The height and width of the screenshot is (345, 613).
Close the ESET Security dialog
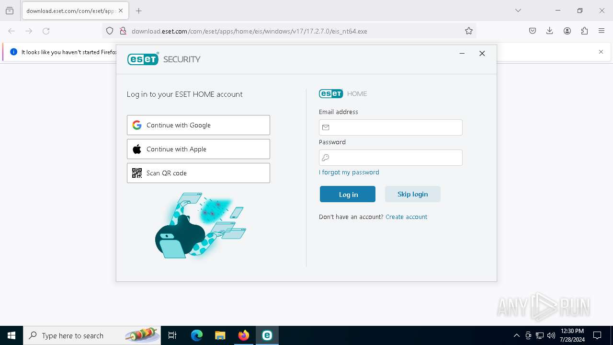(482, 53)
